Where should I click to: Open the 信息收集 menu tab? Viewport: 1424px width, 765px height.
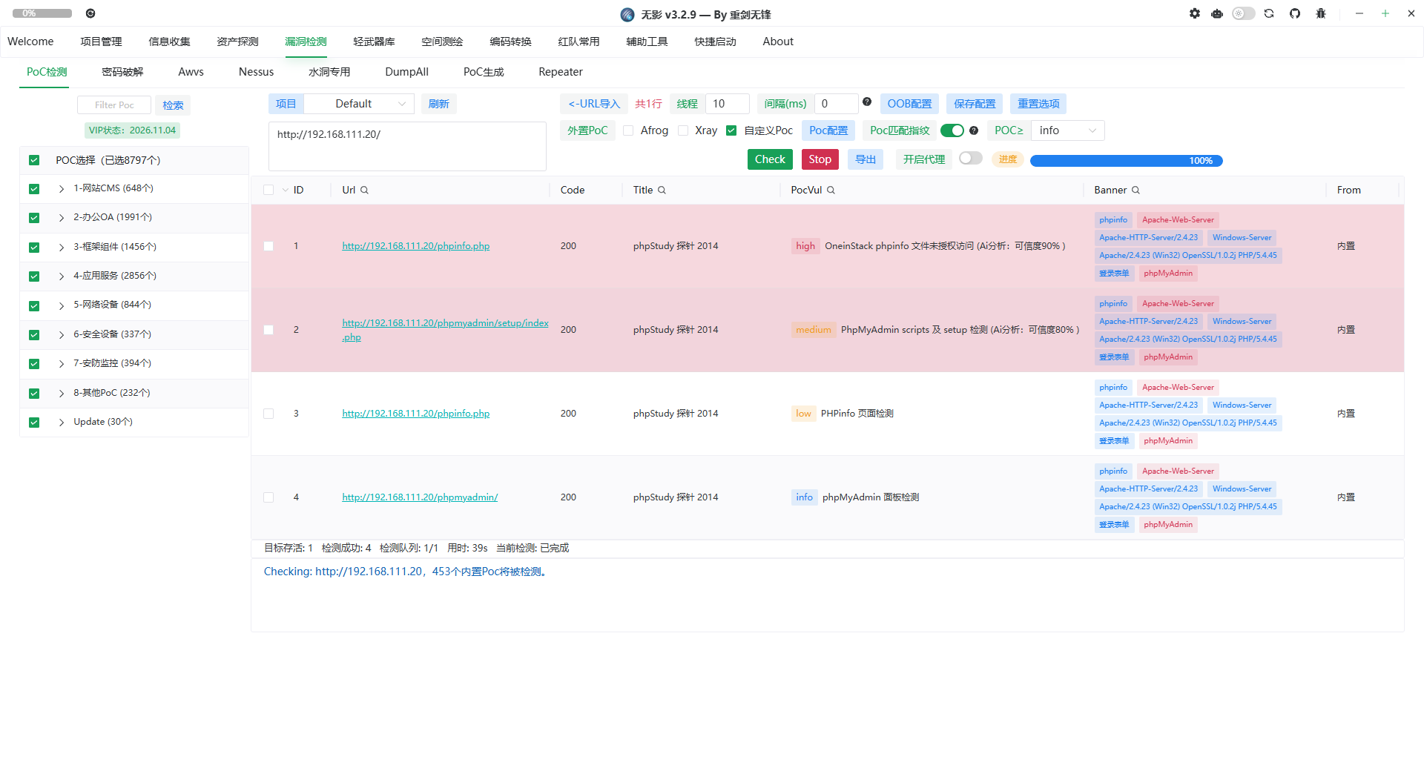pos(169,42)
